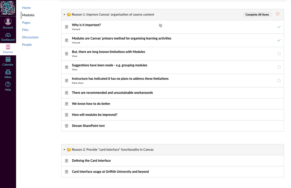This screenshot has width=291, height=188.
Task: Open Discussions in course navigation
Action: [x=30, y=37]
